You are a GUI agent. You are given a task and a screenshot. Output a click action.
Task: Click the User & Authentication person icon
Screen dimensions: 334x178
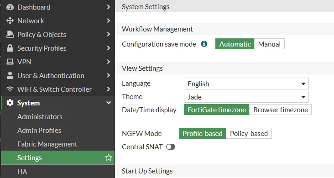click(x=10, y=75)
